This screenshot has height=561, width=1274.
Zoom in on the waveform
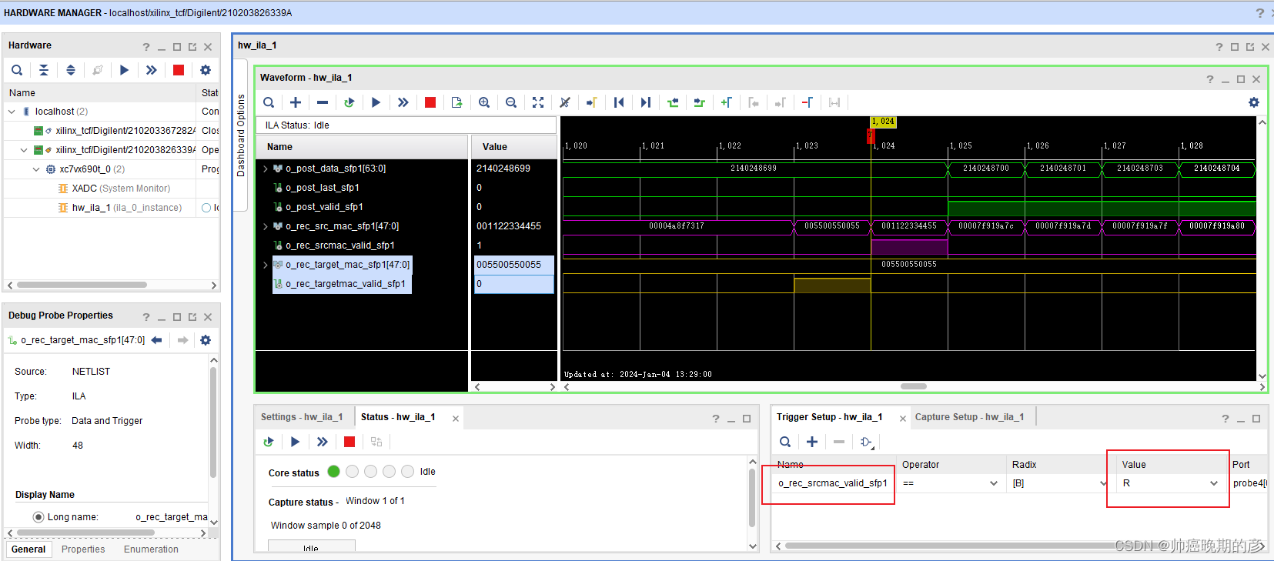484,102
